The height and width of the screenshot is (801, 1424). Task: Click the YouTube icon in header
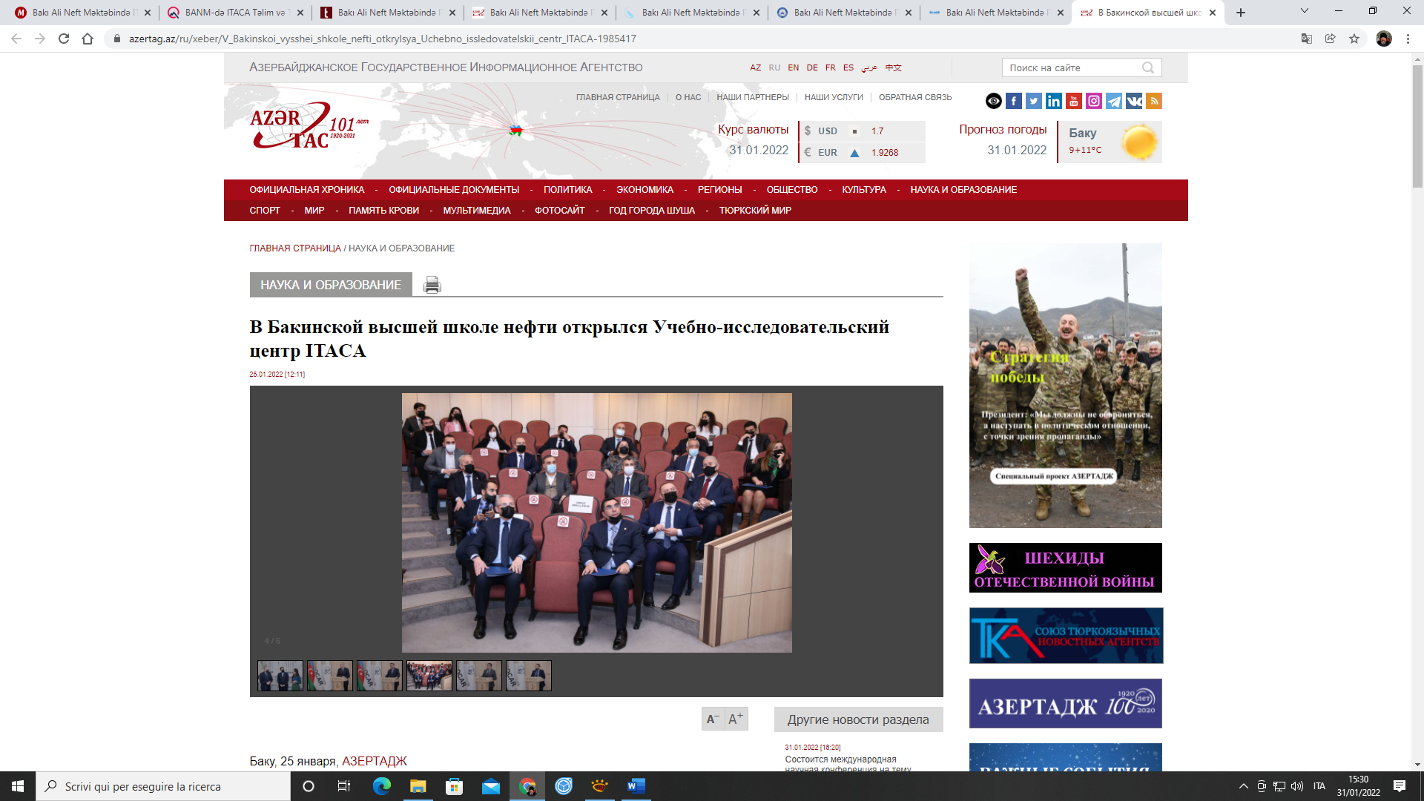point(1074,101)
